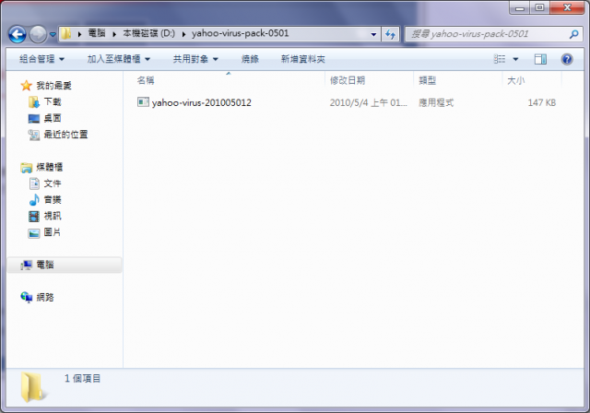This screenshot has width=590, height=413.
Task: Click 燒錄 toolbar command
Action: (x=250, y=59)
